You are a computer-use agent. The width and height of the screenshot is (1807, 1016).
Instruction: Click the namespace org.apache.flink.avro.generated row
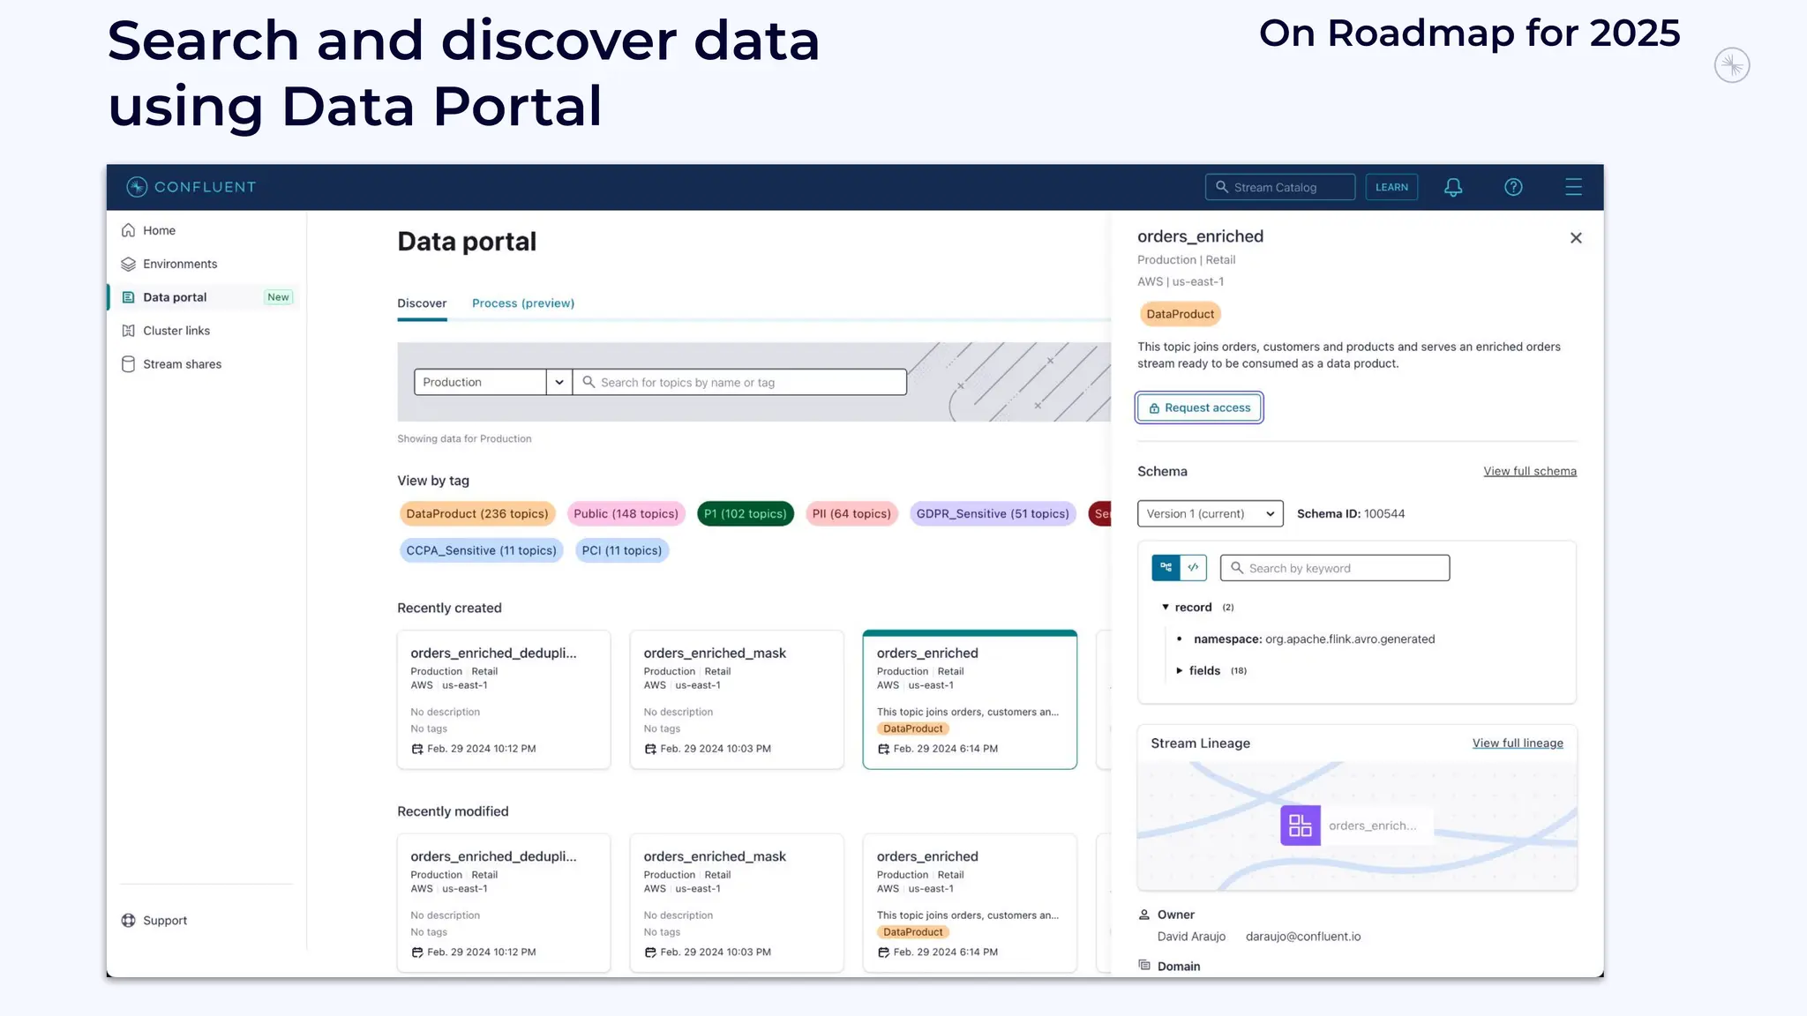1314,639
